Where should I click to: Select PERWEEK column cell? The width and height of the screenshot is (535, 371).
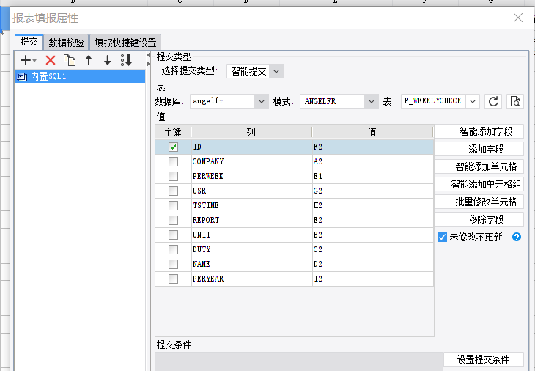[252, 176]
